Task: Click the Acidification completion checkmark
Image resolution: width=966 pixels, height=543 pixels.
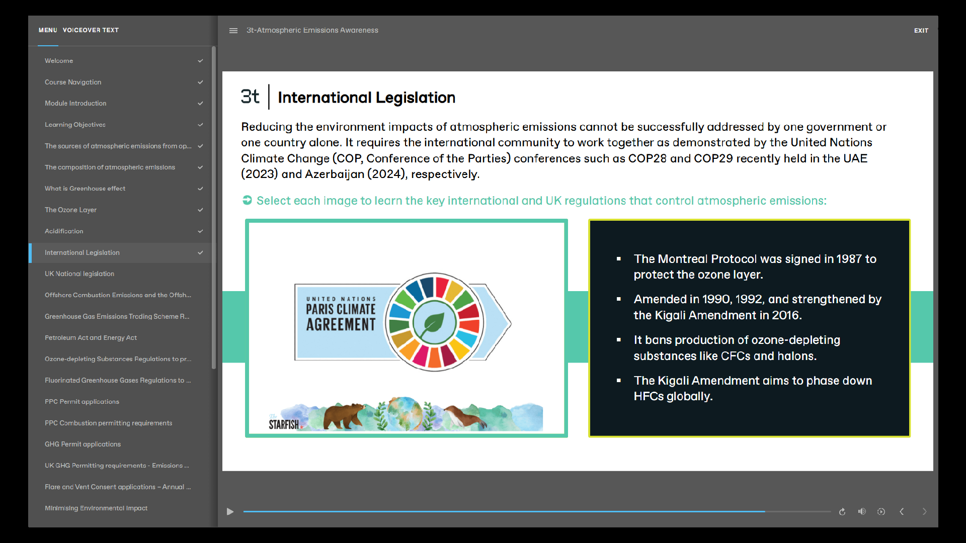Action: (x=200, y=231)
